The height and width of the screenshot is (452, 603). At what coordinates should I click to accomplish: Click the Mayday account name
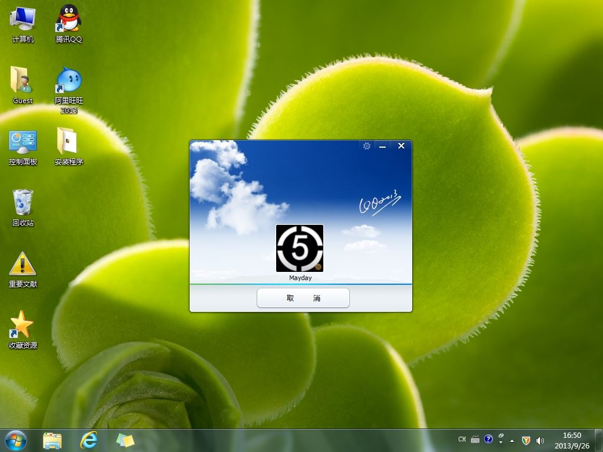coord(300,278)
